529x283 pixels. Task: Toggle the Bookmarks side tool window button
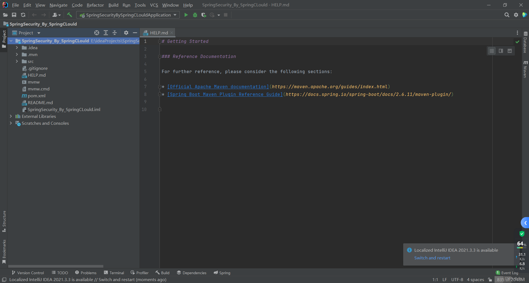coord(4,252)
